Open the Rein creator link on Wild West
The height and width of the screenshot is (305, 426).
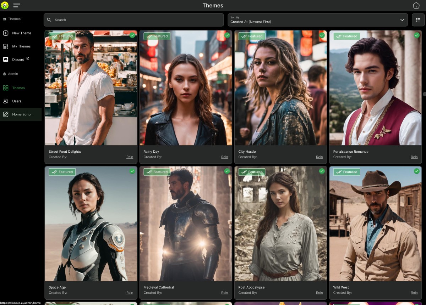pyautogui.click(x=414, y=293)
